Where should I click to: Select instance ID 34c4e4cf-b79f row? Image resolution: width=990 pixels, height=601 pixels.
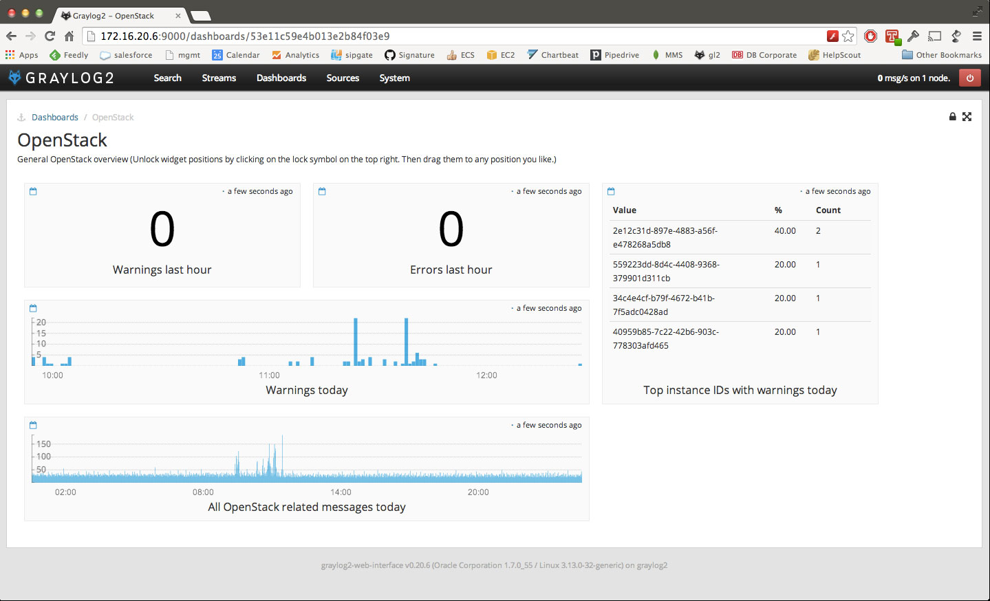[740, 305]
